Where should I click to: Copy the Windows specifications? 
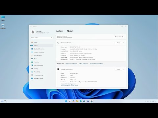click(118, 69)
